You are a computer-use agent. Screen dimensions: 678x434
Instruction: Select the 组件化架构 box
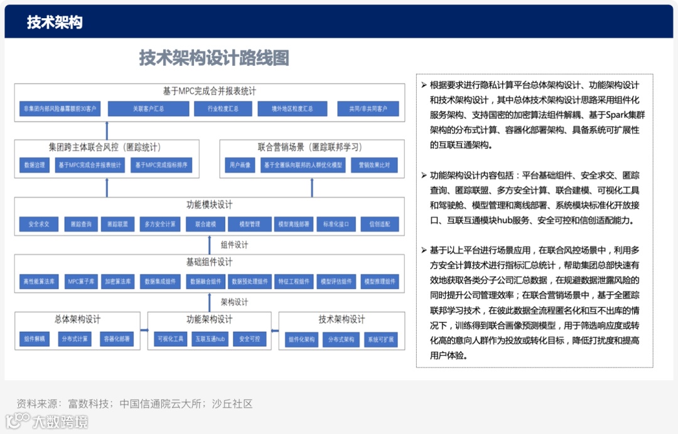pos(301,339)
